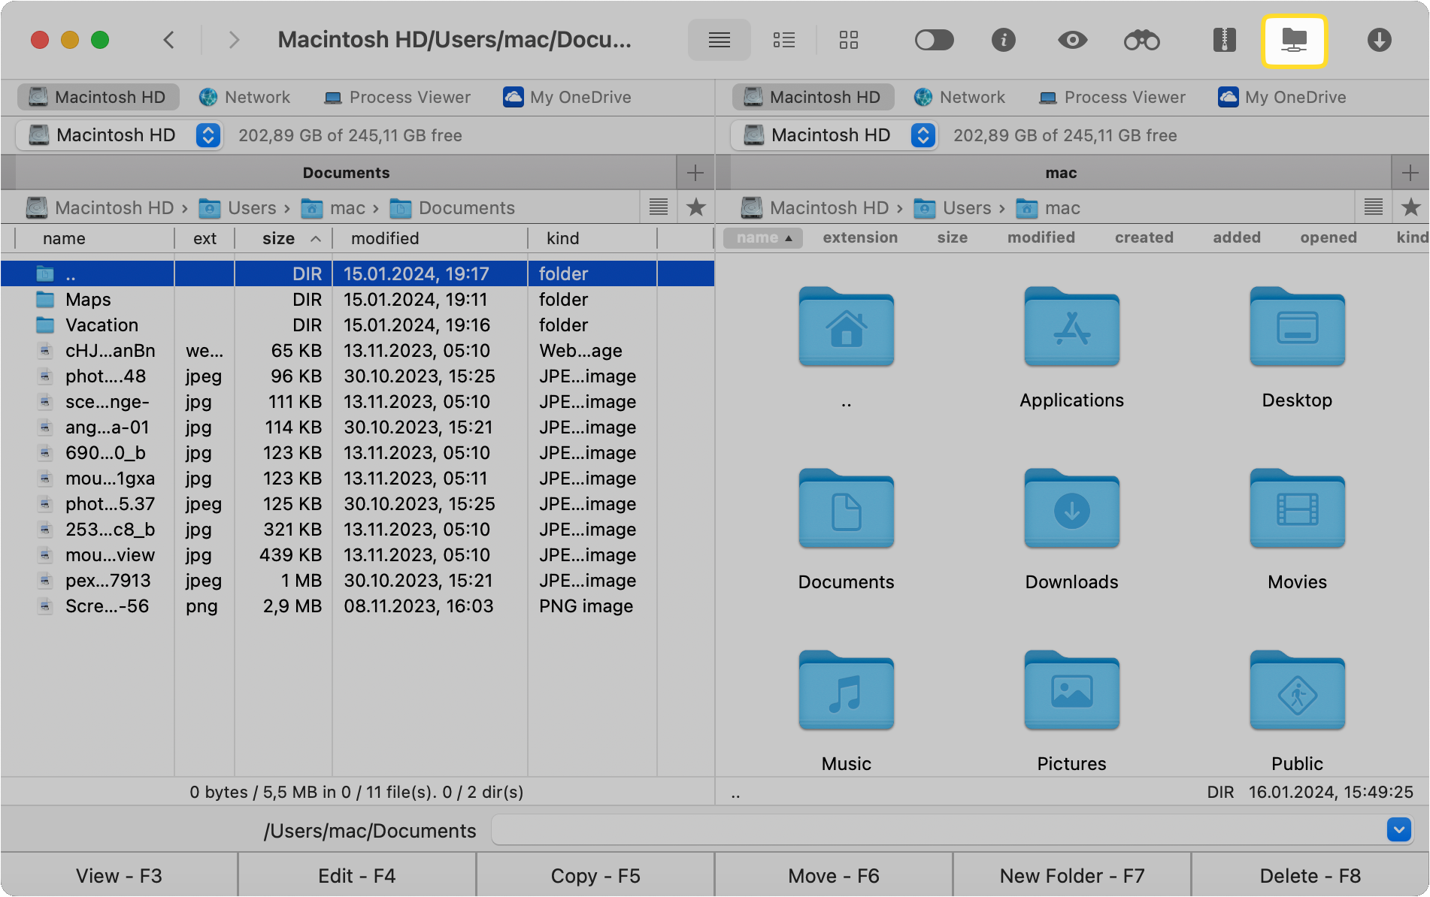
Task: Select the Documents tab
Action: 346,172
